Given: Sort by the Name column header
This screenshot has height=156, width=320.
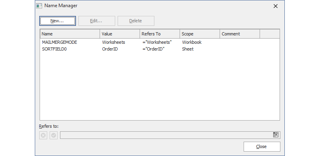Looking at the screenshot, I should [70, 34].
